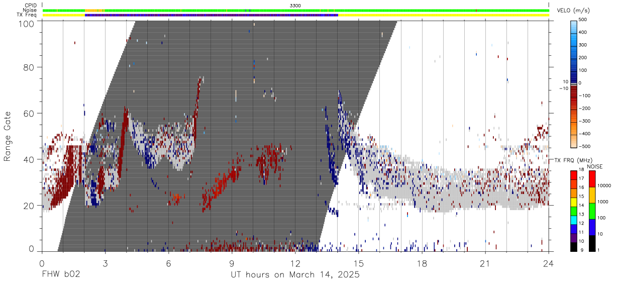Click the TX Freq row label
The height and width of the screenshot is (285, 617).
[27, 15]
